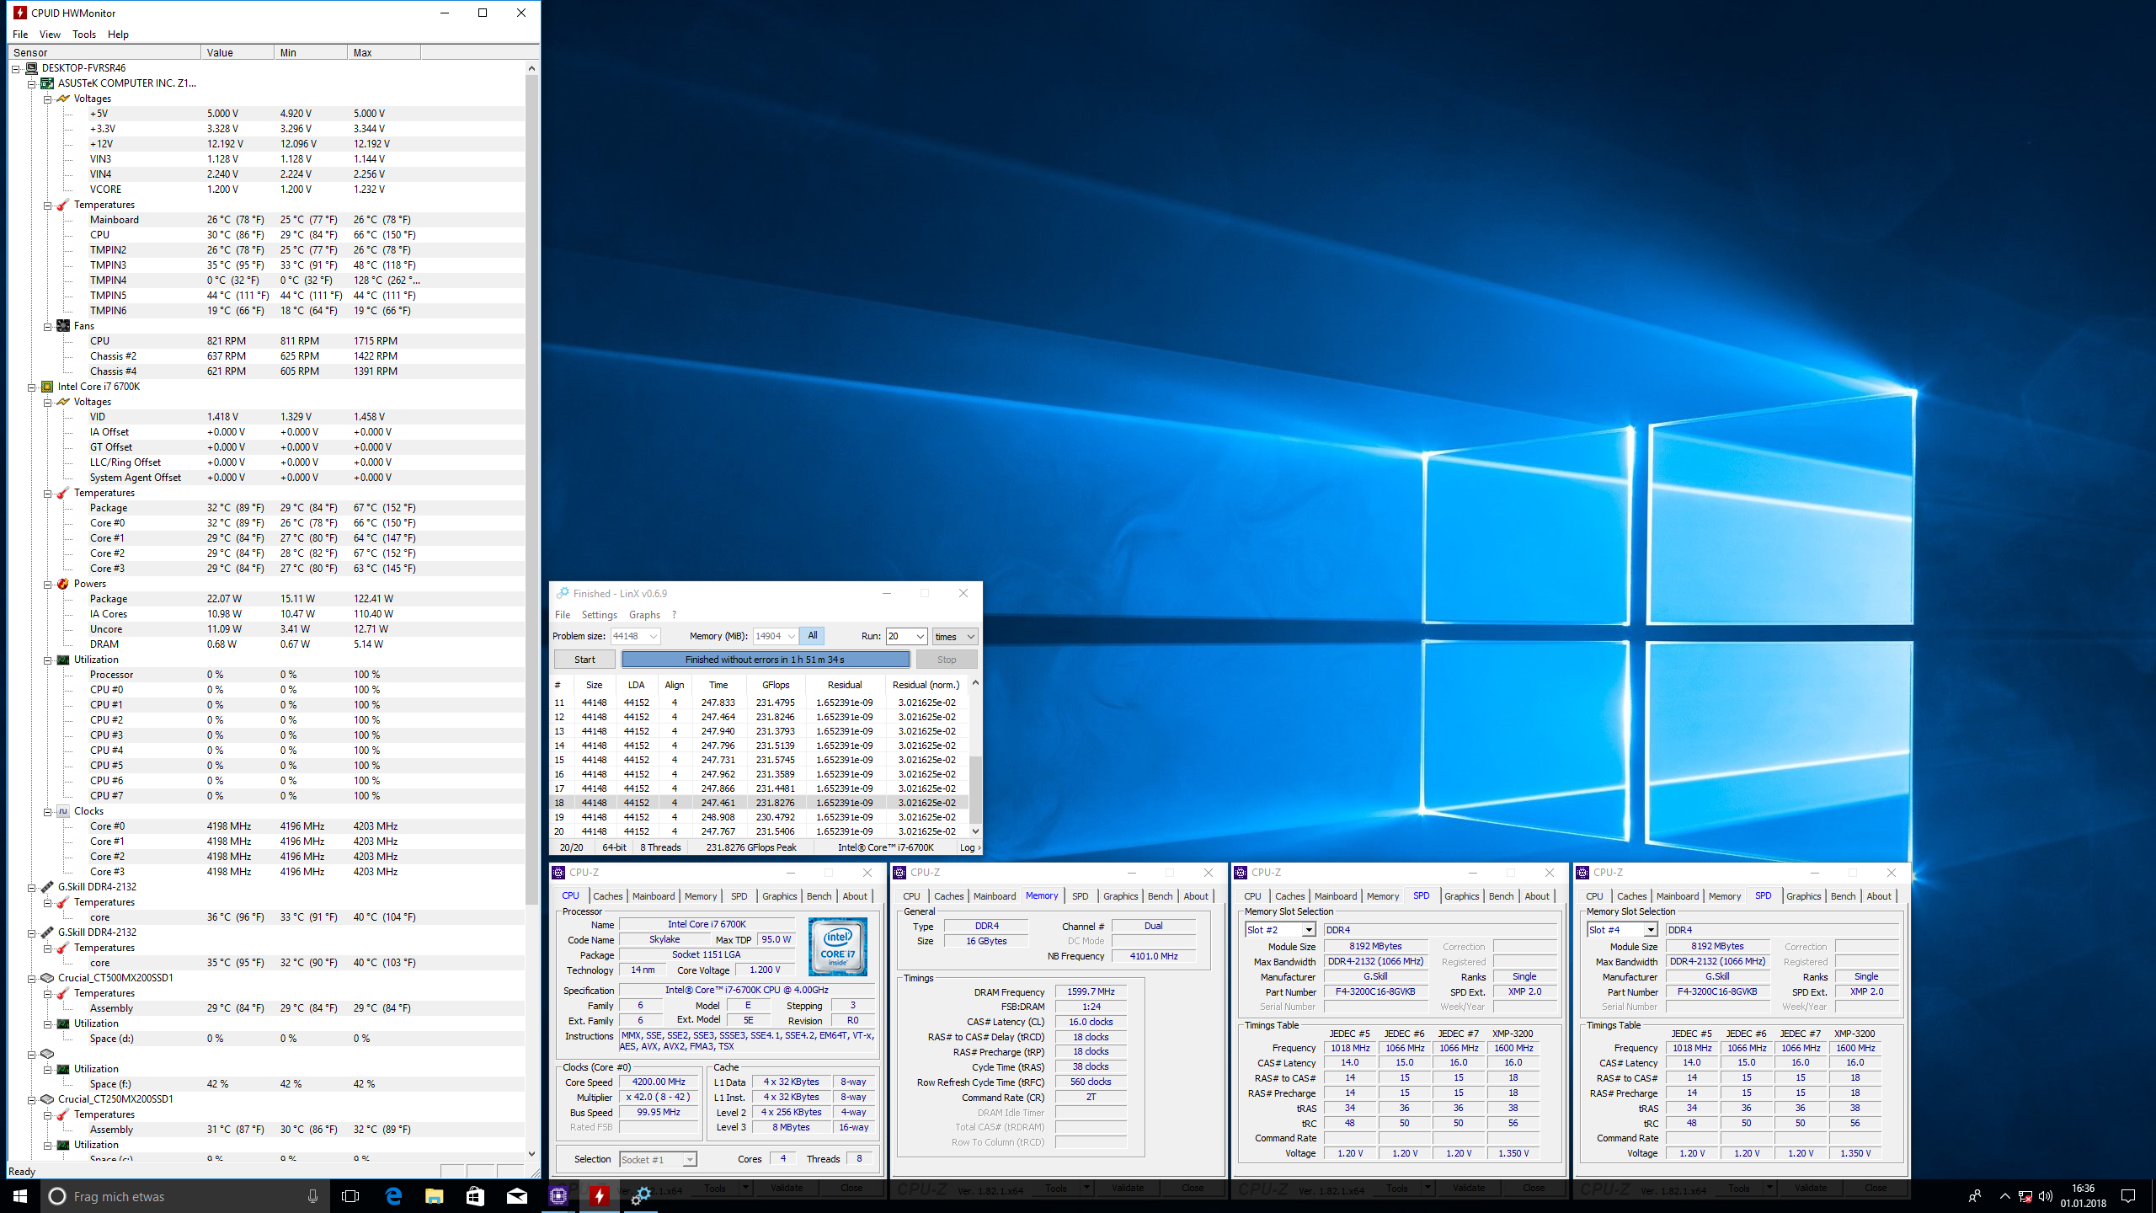Click the HWMonitor lightning icon in taskbar
This screenshot has width=2156, height=1213.
tap(599, 1195)
